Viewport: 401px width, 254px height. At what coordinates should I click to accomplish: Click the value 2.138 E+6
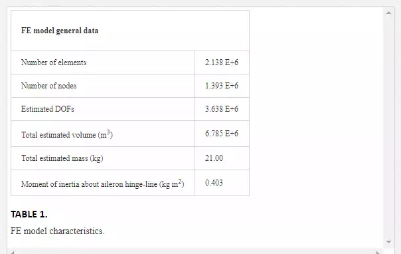click(x=222, y=63)
